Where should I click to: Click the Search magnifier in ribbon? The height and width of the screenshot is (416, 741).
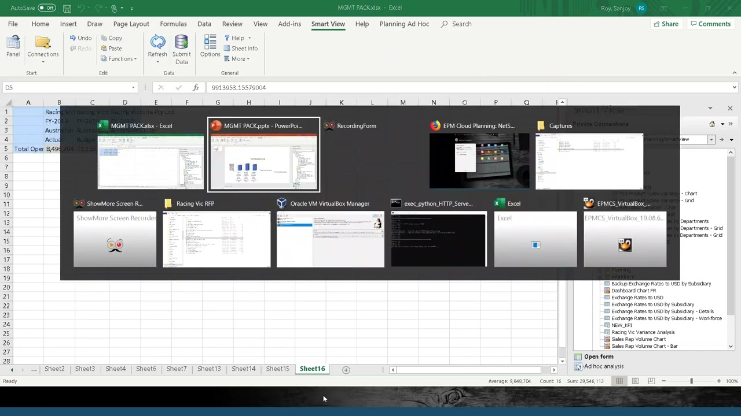(x=444, y=24)
